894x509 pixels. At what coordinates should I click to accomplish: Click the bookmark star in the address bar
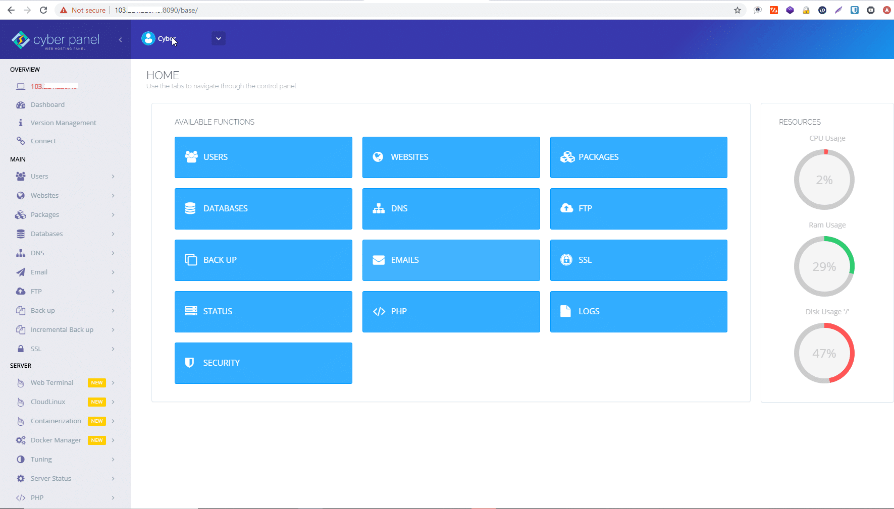738,10
